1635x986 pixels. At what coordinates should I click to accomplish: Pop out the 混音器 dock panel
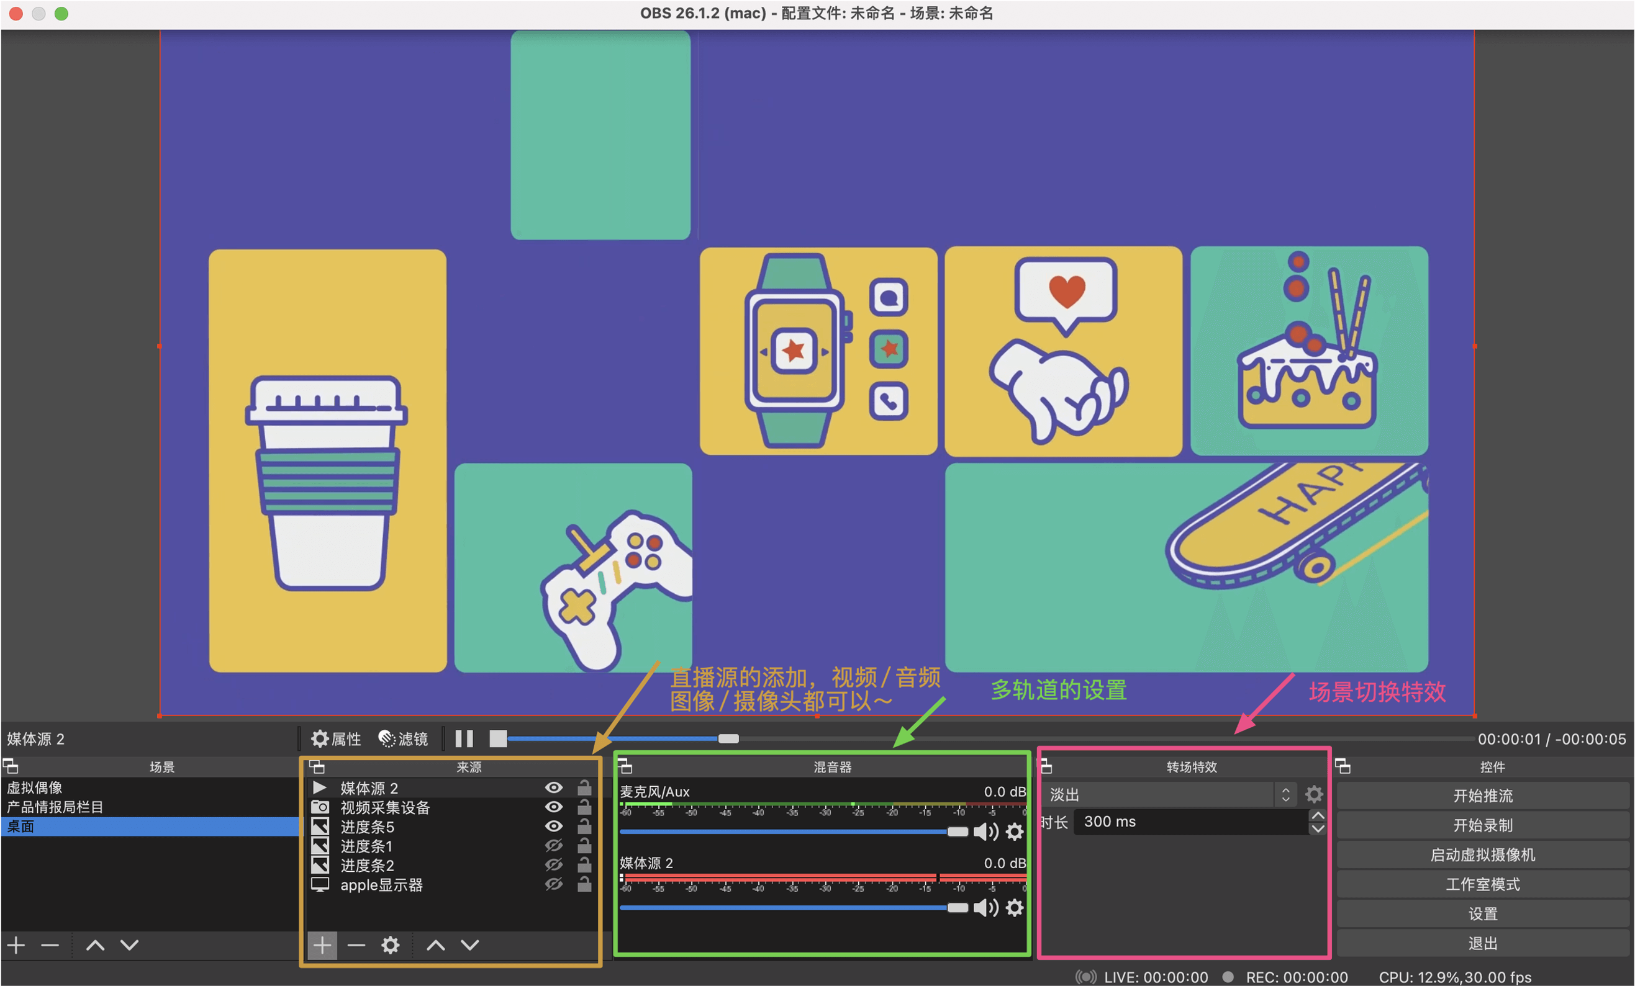pyautogui.click(x=625, y=767)
